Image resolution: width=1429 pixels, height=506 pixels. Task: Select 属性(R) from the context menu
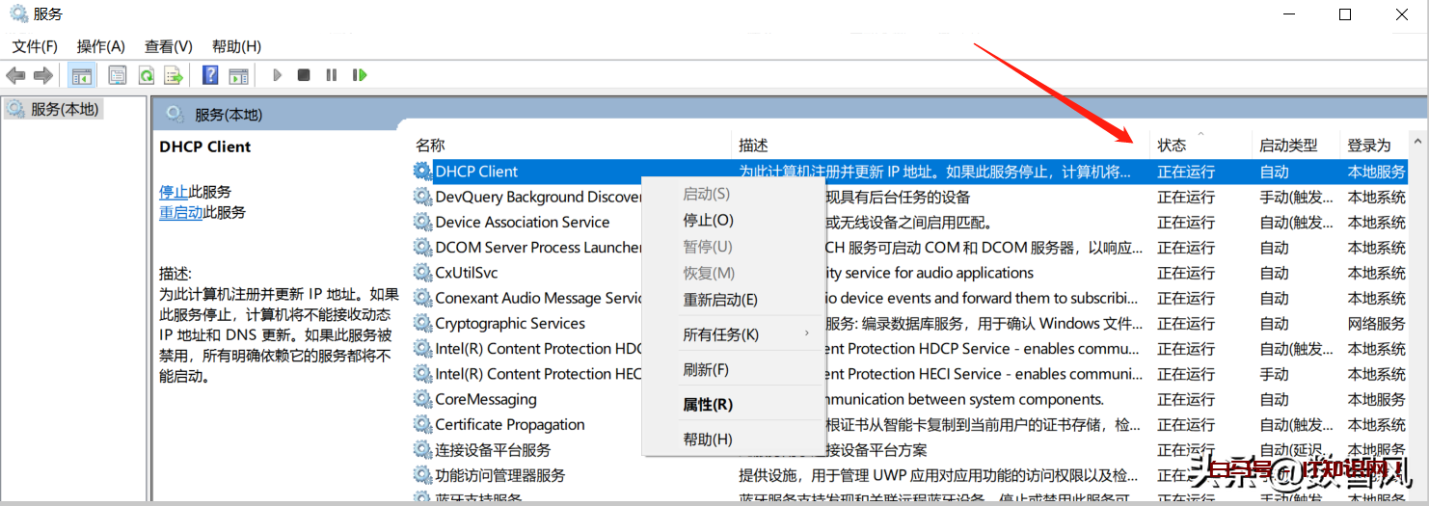pos(708,405)
